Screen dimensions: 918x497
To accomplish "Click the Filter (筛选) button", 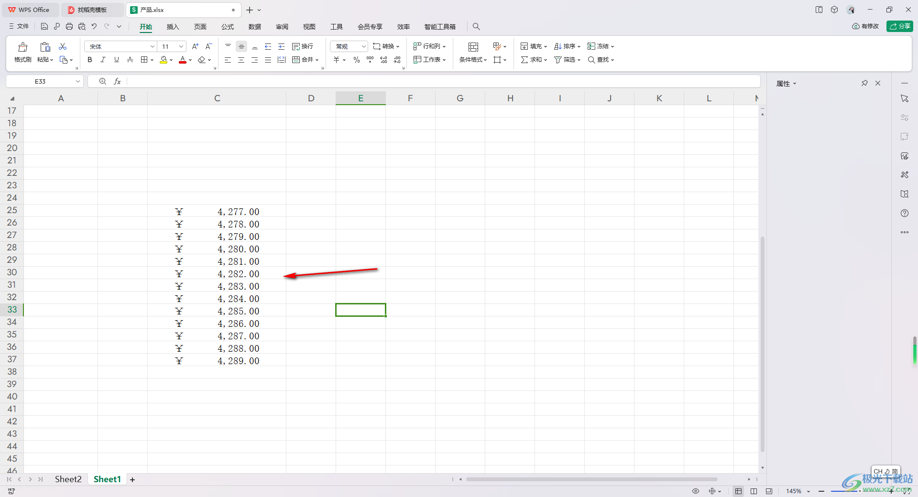I will tap(567, 60).
